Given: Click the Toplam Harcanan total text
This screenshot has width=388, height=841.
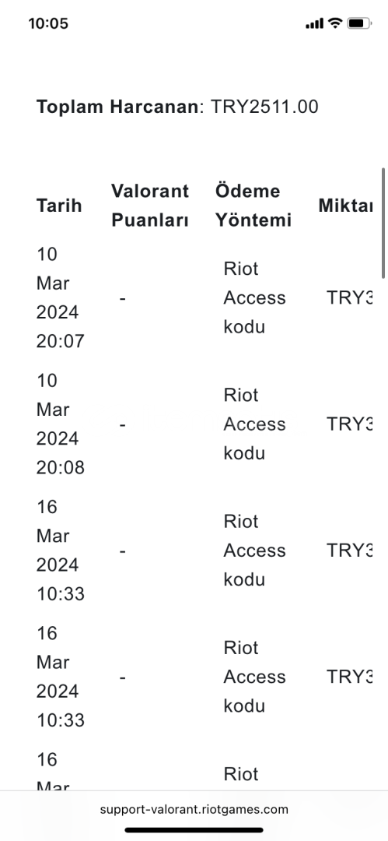Looking at the screenshot, I should click(177, 107).
